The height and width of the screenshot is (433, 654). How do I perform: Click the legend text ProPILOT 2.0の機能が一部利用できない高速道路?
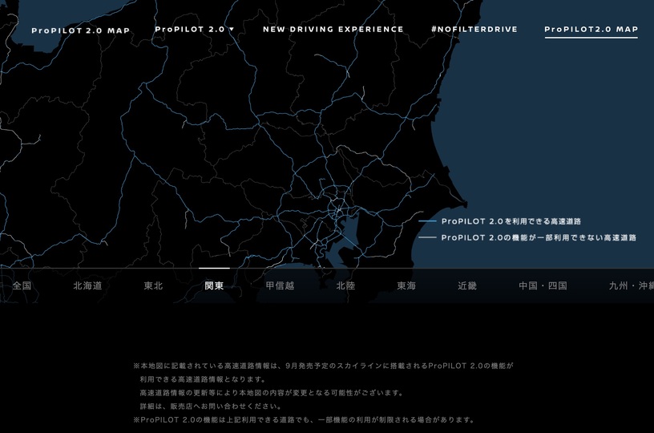pos(539,238)
